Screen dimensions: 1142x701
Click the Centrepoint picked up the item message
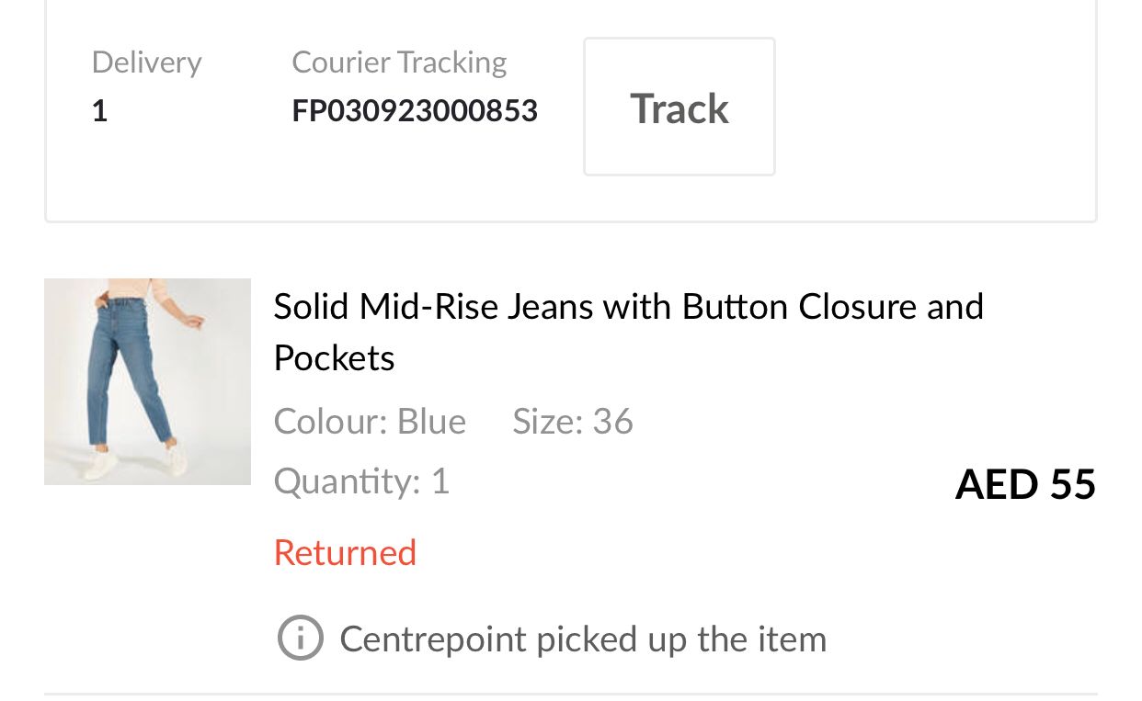point(583,639)
